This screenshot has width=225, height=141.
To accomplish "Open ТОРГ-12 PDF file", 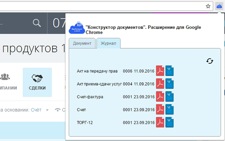I will point(160,123).
